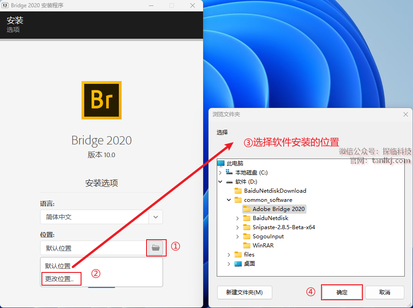The width and height of the screenshot is (413, 308).
Task: Select the WinRAR folder icon
Action: tap(246, 246)
